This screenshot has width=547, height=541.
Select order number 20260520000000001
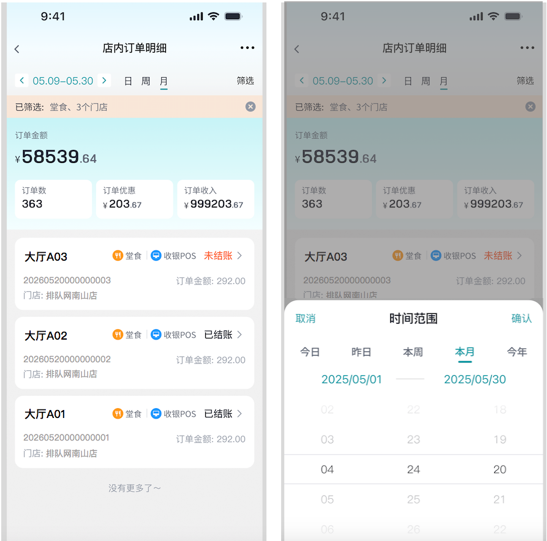[66, 438]
